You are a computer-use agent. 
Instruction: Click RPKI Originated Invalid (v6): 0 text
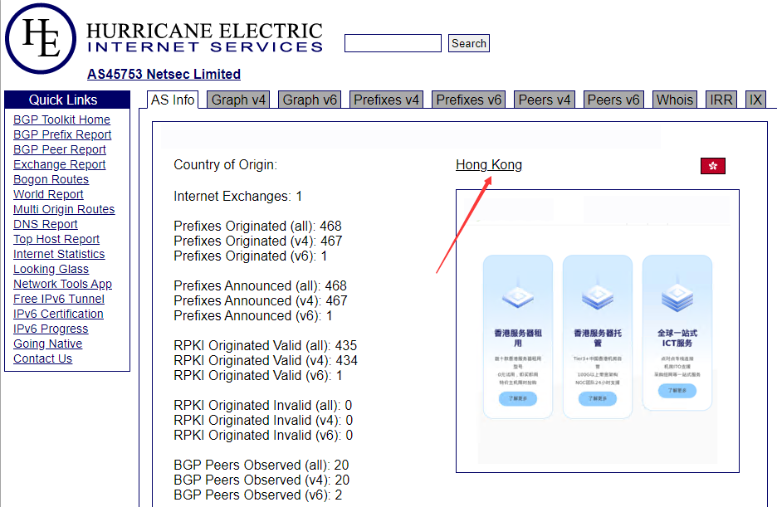pos(264,435)
